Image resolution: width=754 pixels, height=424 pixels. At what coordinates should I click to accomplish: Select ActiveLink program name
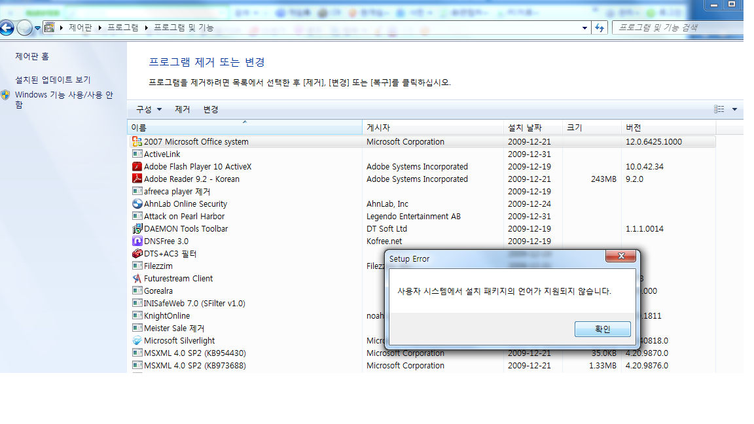[162, 154]
